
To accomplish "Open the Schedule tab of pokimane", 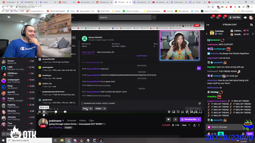I will point(71,121).
